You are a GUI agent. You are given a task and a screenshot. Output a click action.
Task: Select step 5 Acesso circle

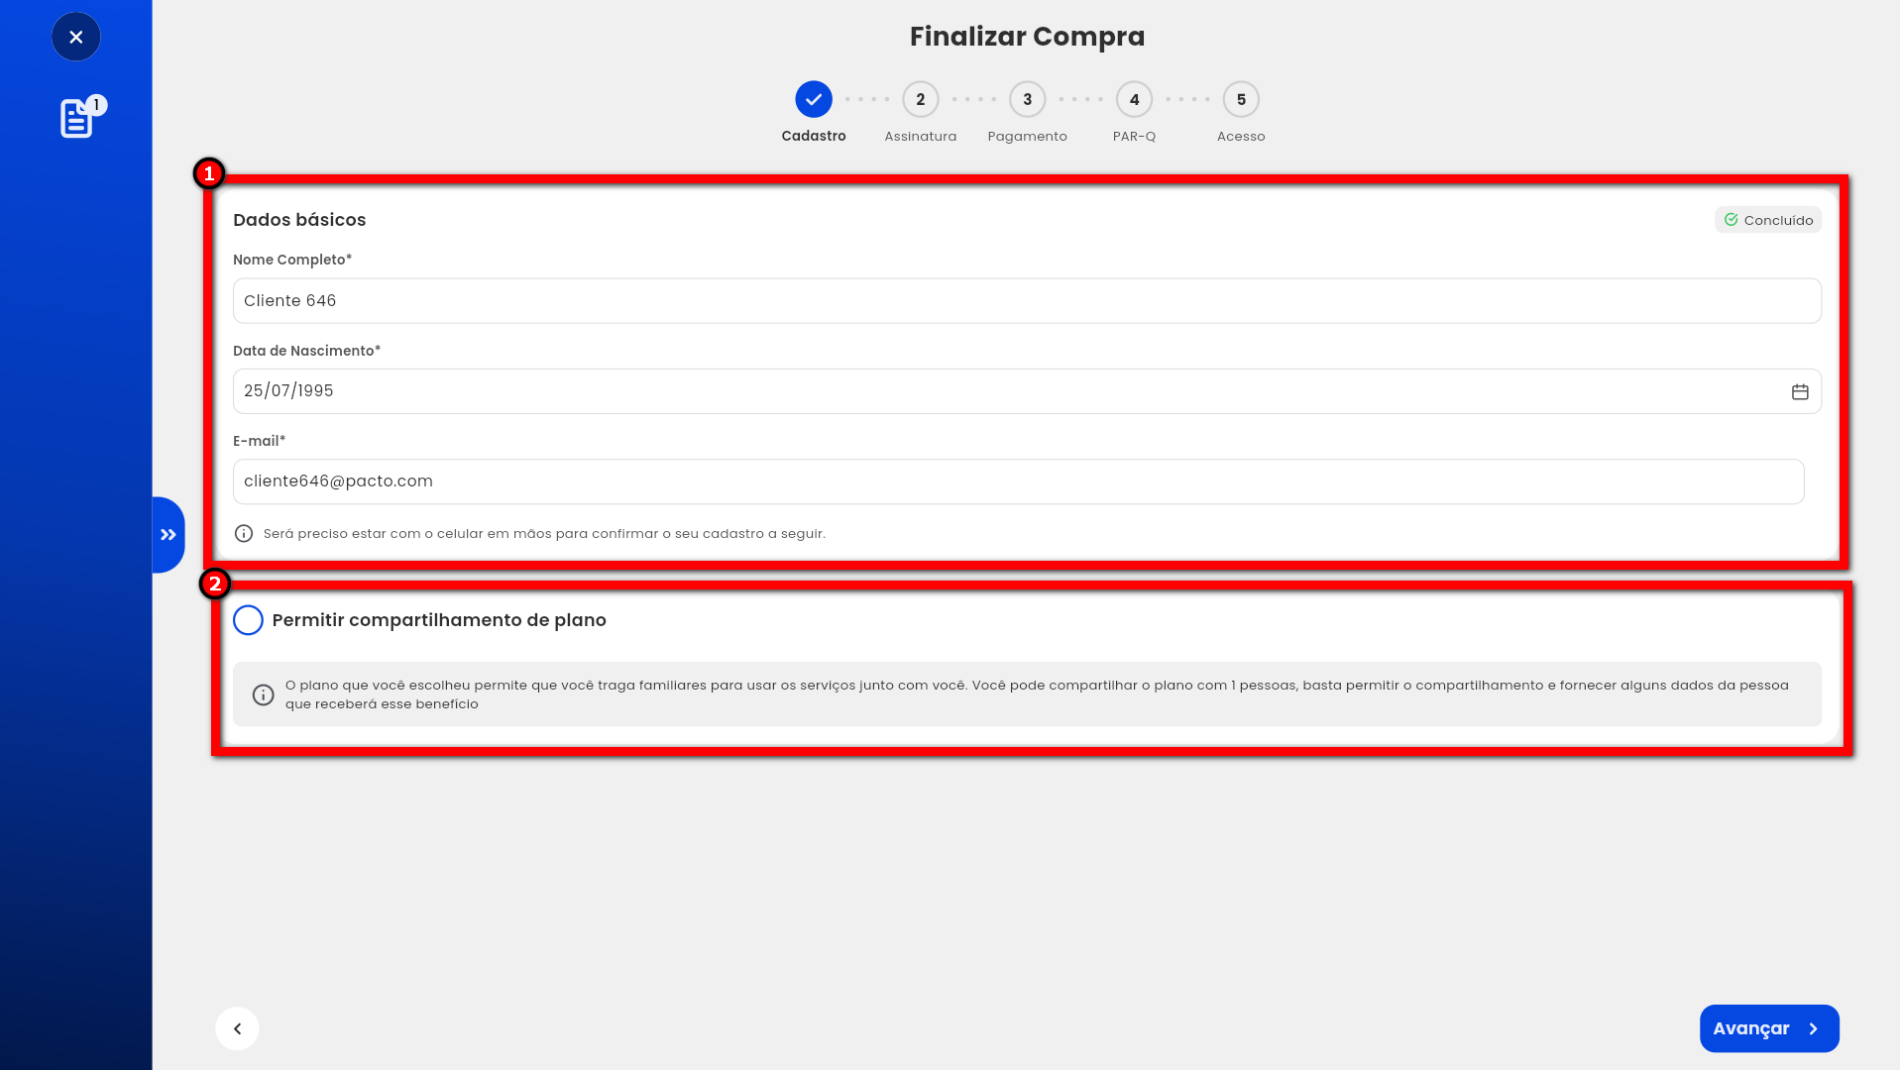(x=1241, y=99)
